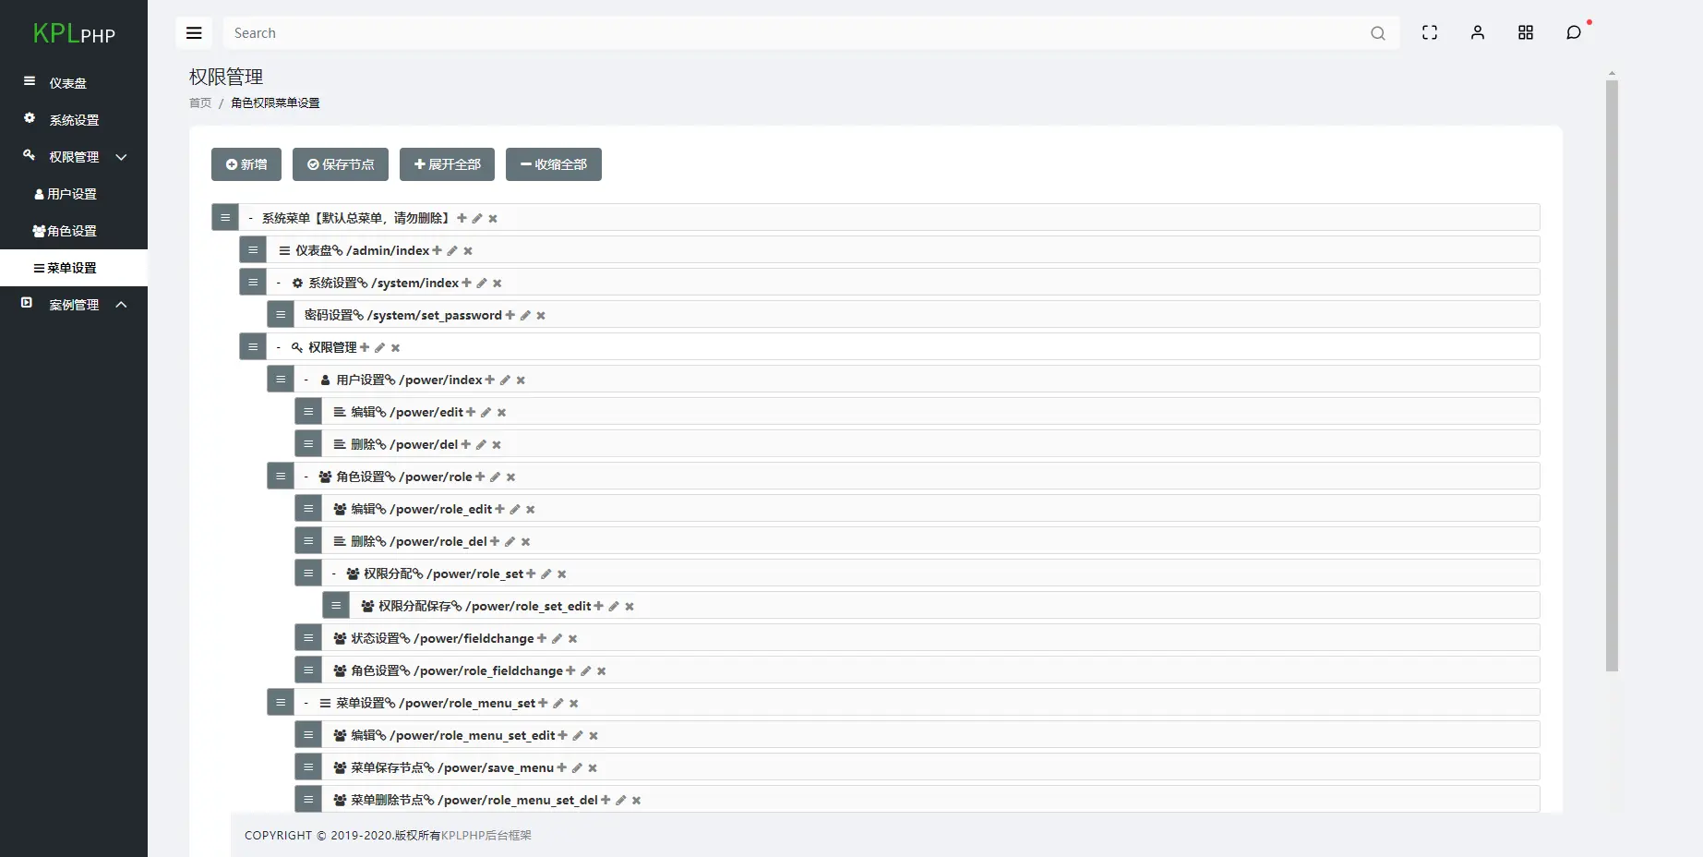Delete the 仪表盘 /admin/index node
This screenshot has width=1703, height=857.
tap(468, 251)
